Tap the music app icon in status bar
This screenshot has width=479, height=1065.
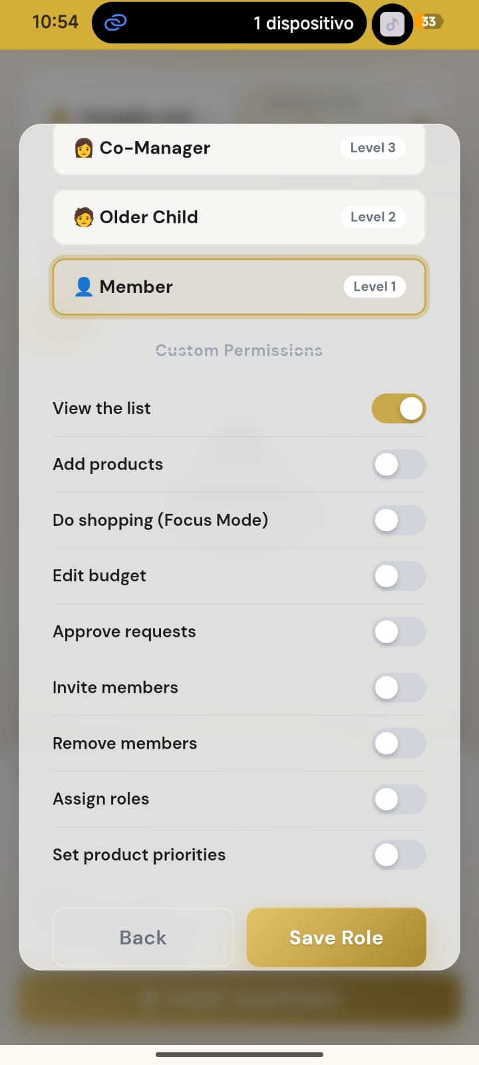tap(392, 25)
